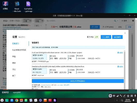Click the magnifier search icon in the main toolbar

coord(115,21)
